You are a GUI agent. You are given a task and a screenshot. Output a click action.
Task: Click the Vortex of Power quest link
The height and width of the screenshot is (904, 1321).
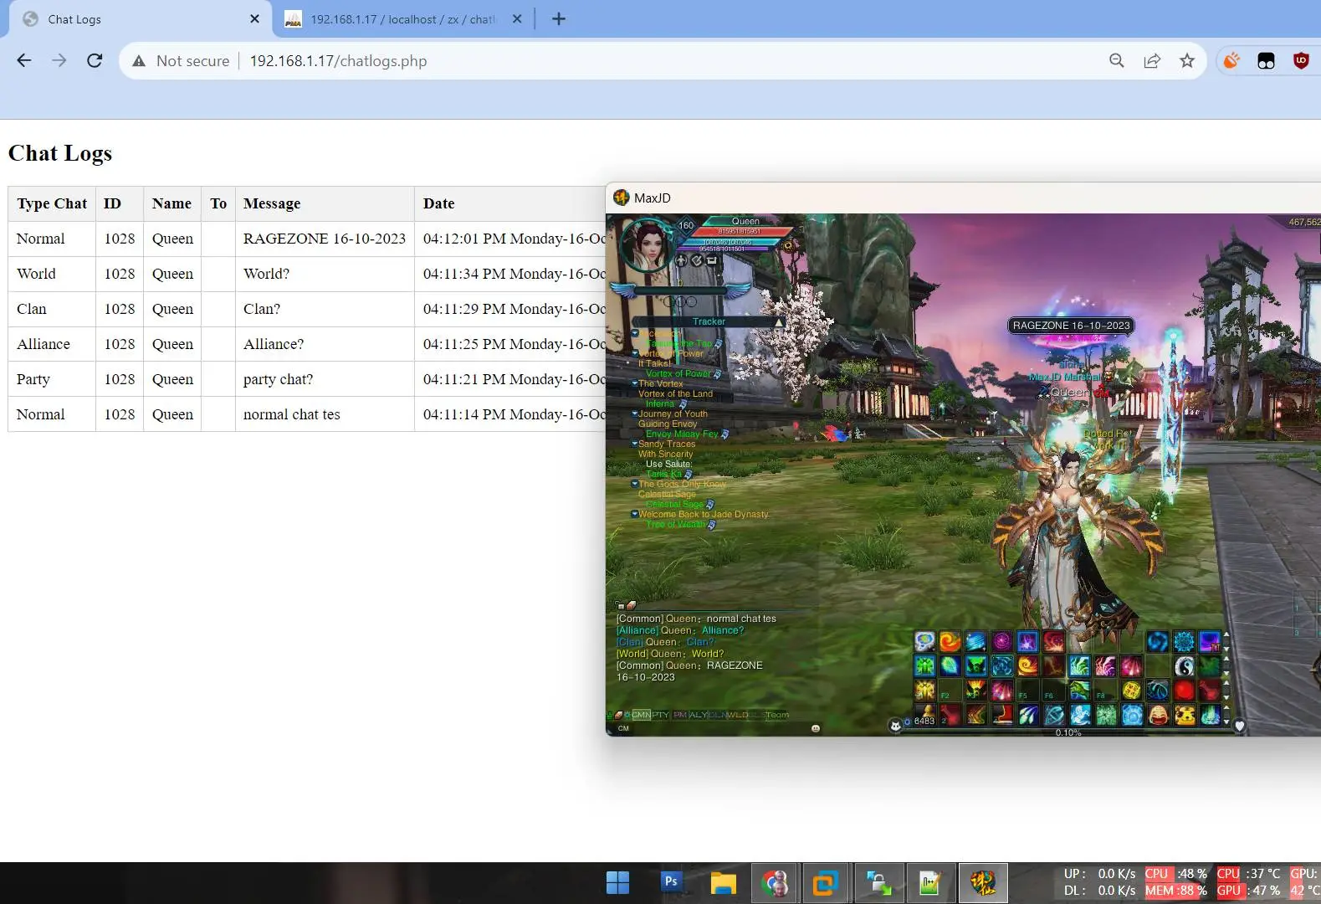click(678, 373)
